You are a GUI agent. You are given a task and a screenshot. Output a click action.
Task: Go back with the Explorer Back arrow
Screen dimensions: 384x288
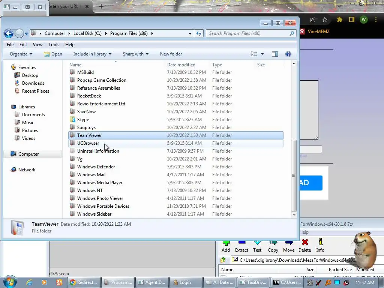click(x=9, y=33)
